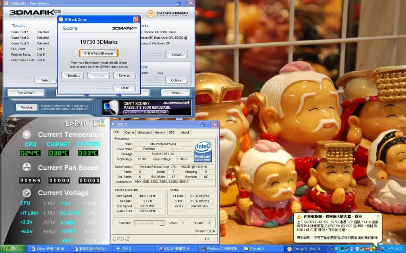Viewport: 406px width, 253px height.
Task: Switch to the Memory tab in CPU-Z
Action: click(x=160, y=132)
